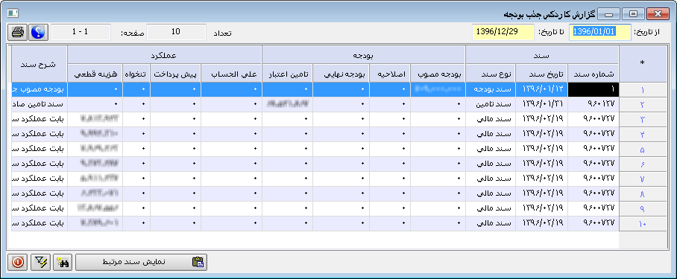Click the بودجه group header
This screenshot has width=677, height=279.
[x=364, y=55]
